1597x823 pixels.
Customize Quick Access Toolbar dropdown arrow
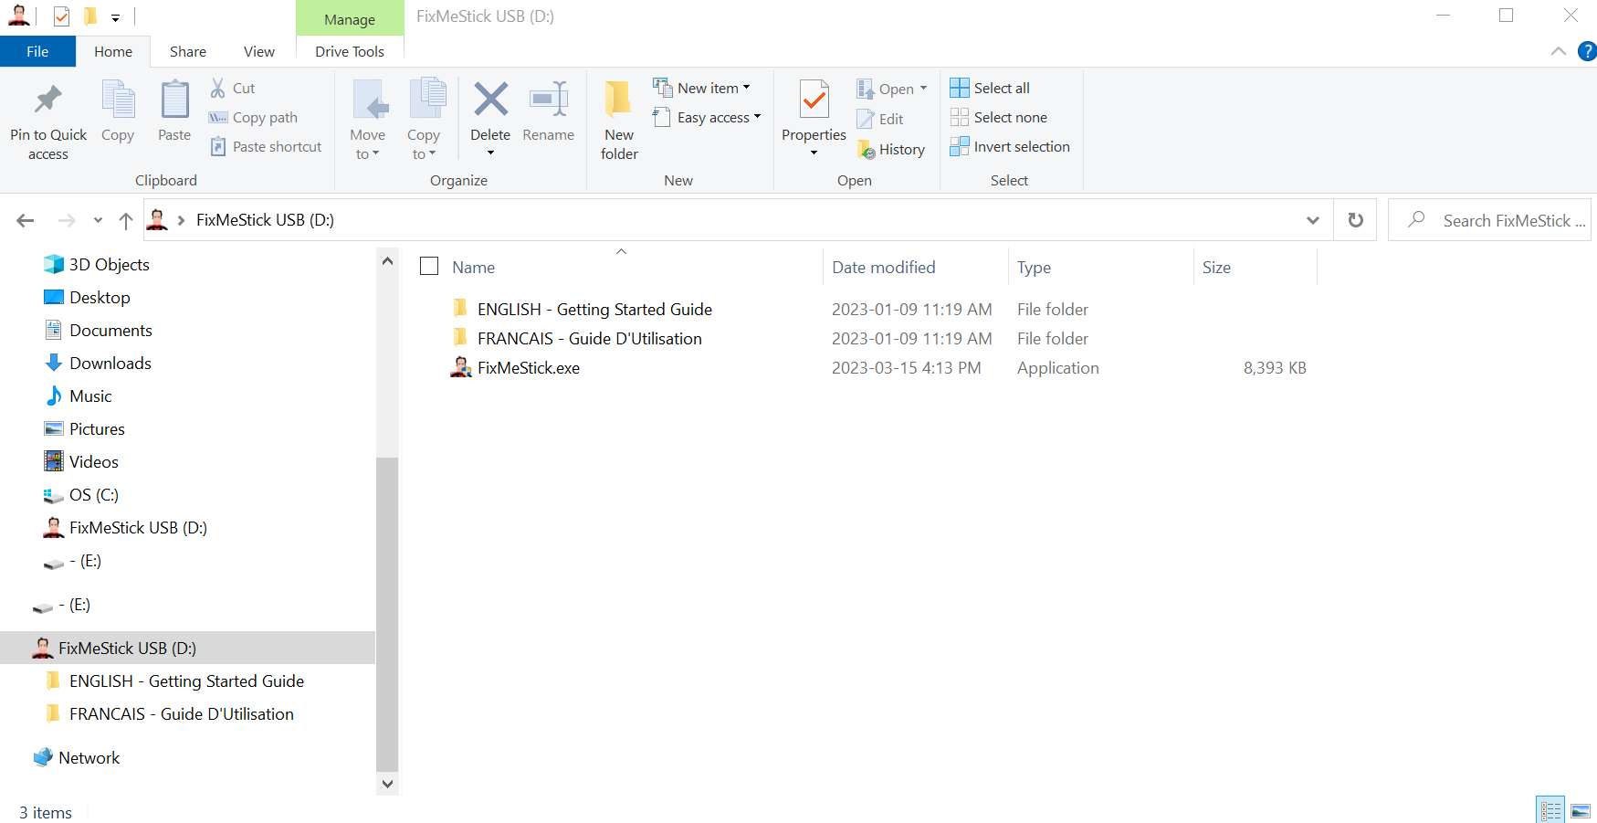[x=115, y=17]
